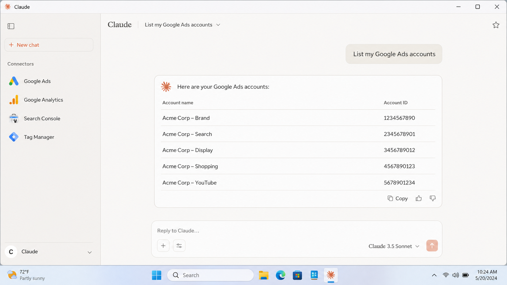Viewport: 507px width, 285px height.
Task: Start a New chat
Action: pyautogui.click(x=49, y=45)
